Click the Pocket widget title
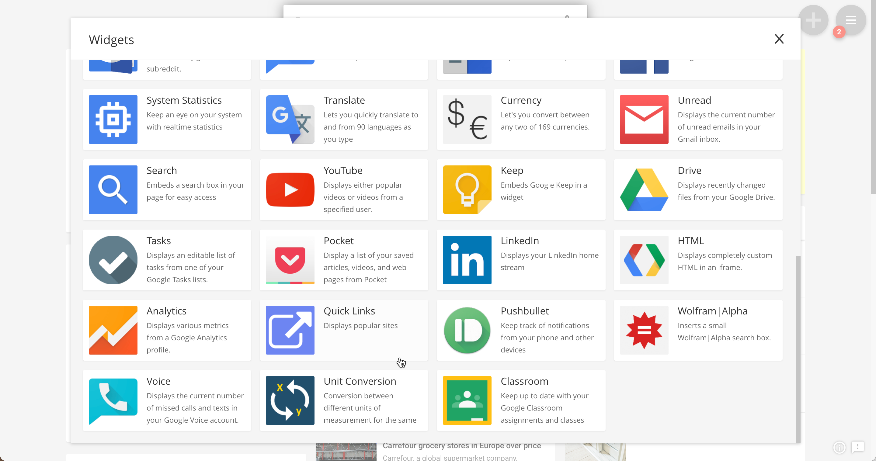Screen dimensions: 876x461 point(339,241)
